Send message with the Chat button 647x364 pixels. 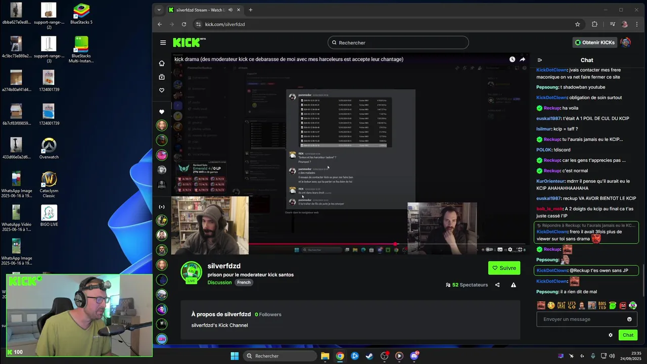click(x=628, y=335)
